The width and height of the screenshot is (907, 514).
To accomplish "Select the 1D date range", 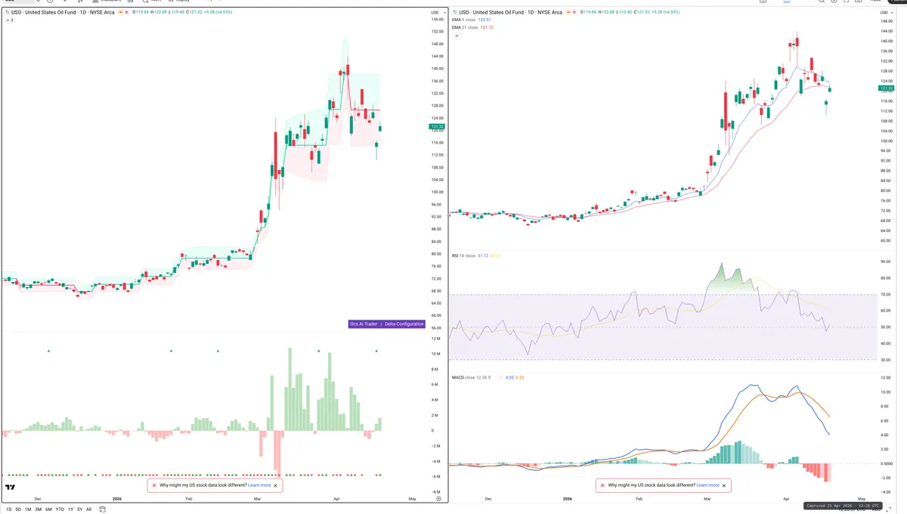I will (8, 509).
